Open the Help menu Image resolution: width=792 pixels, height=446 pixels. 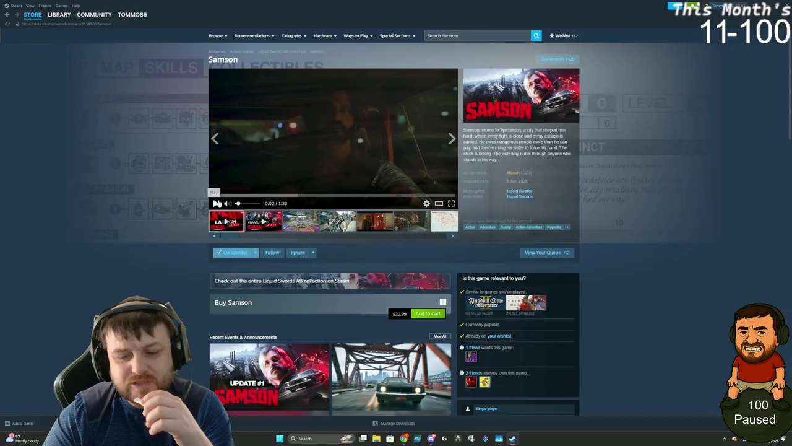(75, 6)
